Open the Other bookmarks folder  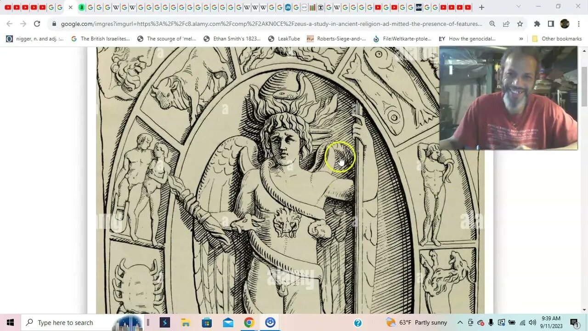click(x=557, y=39)
